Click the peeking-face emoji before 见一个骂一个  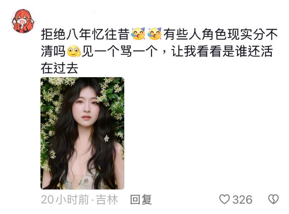(74, 51)
